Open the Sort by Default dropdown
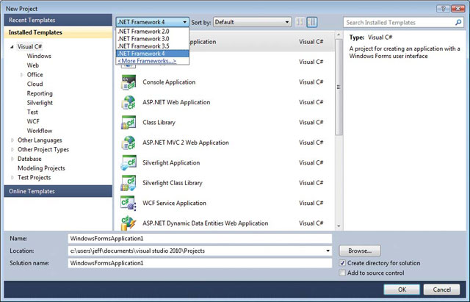470x302 pixels. (252, 22)
